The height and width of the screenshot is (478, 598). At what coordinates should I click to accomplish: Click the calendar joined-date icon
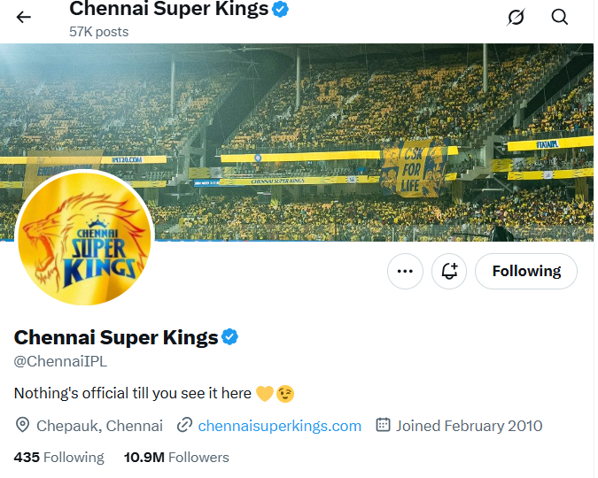tap(383, 426)
